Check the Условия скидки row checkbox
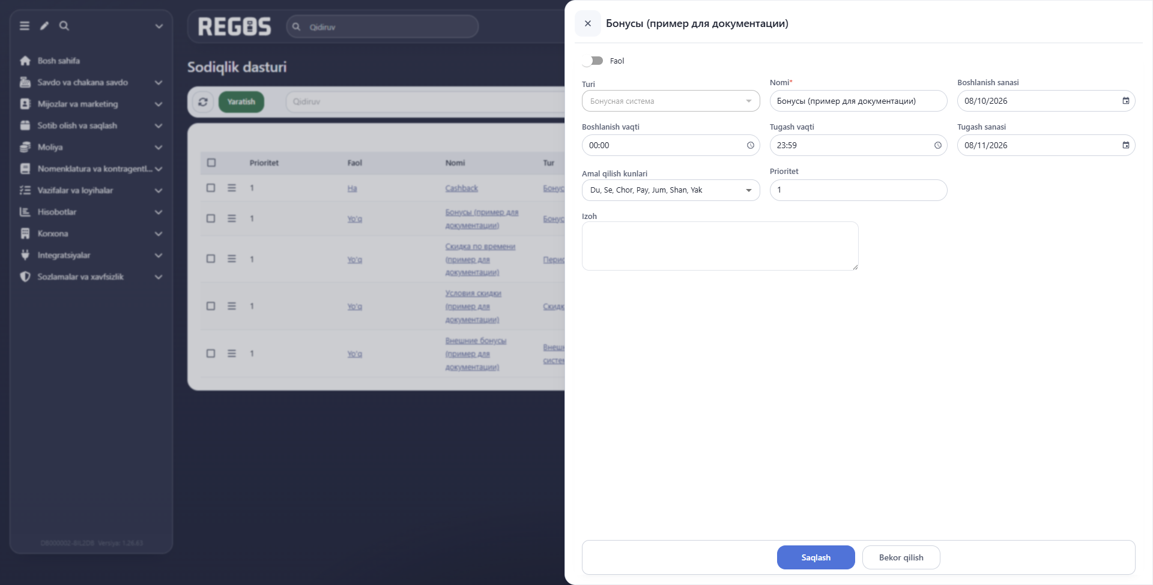This screenshot has height=585, width=1153. click(211, 306)
